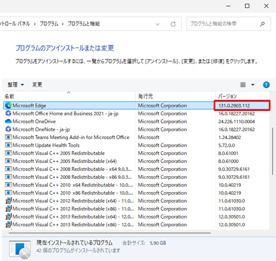Image resolution: width=276 pixels, height=261 pixels.
Task: Click the Office Home and Business 2021 icon
Action: [x=8, y=113]
